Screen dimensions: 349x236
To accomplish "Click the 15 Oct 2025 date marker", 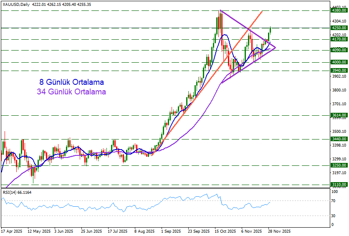I will point(225,231).
